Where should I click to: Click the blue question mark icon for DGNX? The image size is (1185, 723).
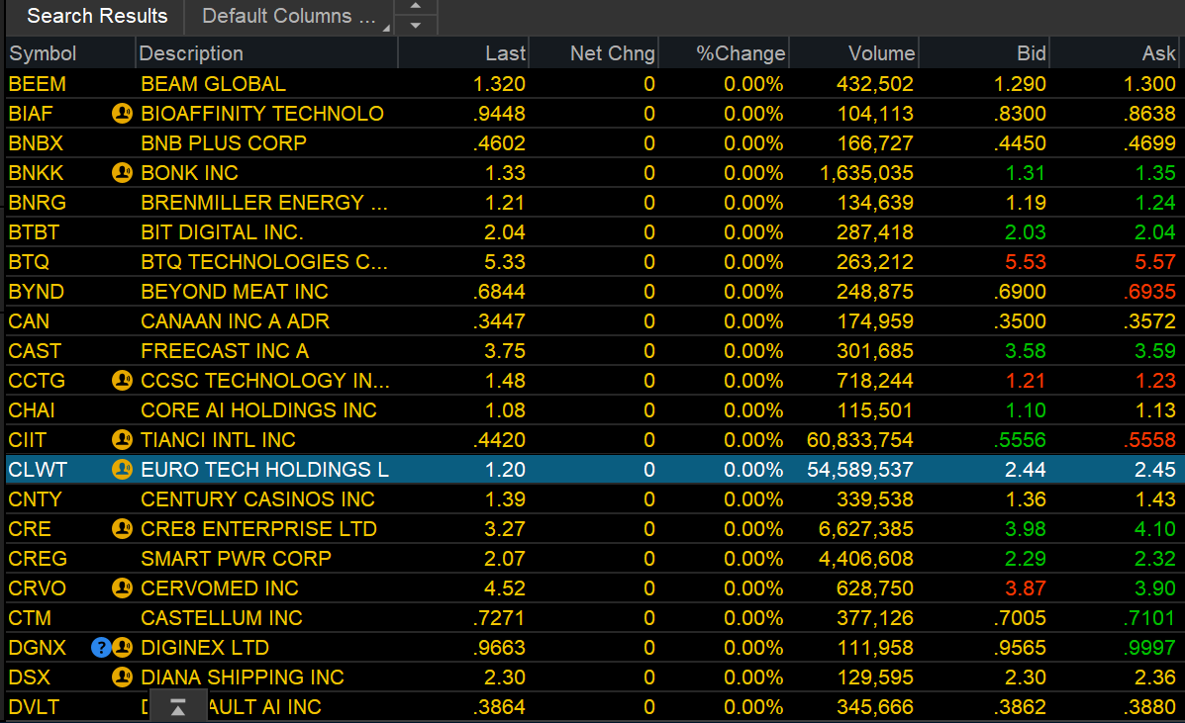pyautogui.click(x=101, y=648)
